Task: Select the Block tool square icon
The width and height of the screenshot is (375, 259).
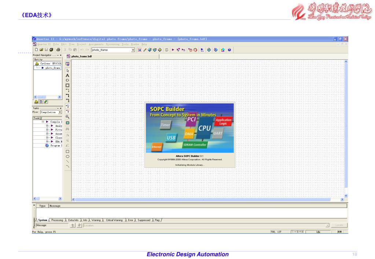Action: pos(68,86)
